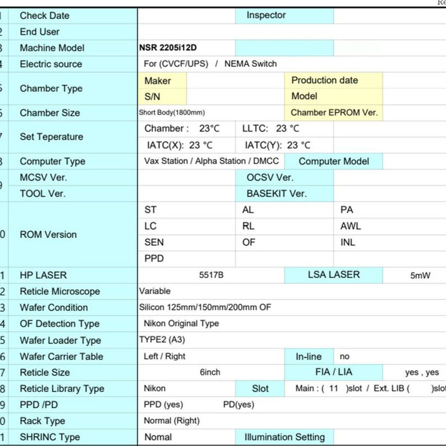Click the 'PPD' ROM cell
Image resolution: width=446 pixels, height=446 pixels.
(187, 259)
